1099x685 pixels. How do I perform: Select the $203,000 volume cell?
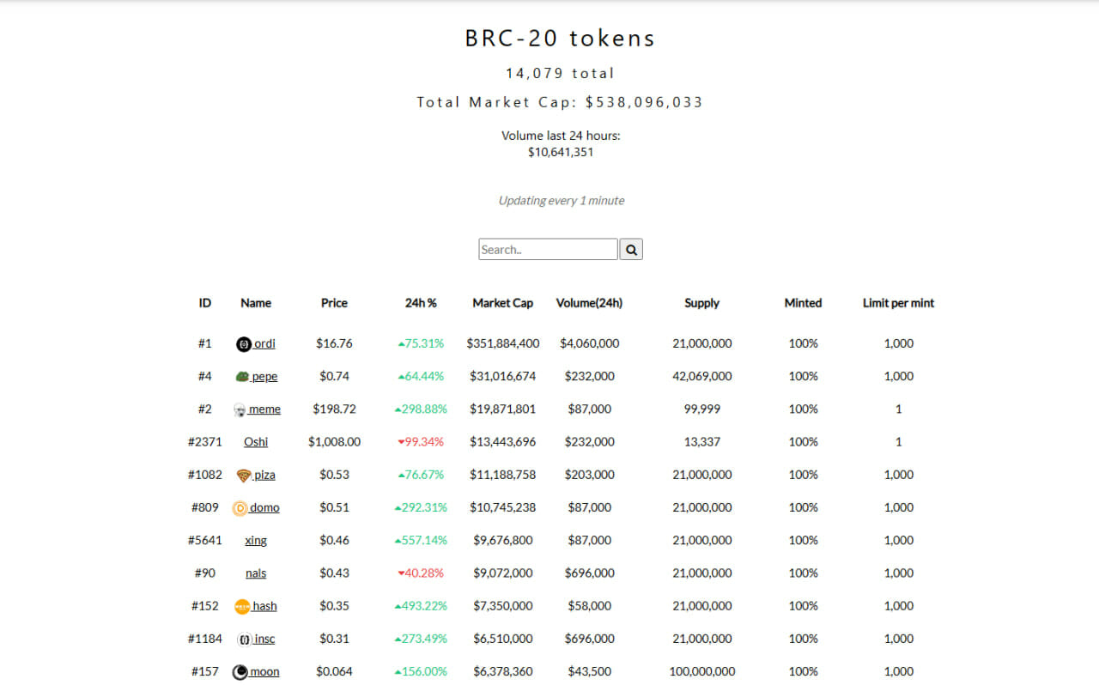point(589,475)
